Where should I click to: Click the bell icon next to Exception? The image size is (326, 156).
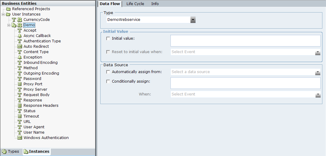pyautogui.click(x=20, y=57)
